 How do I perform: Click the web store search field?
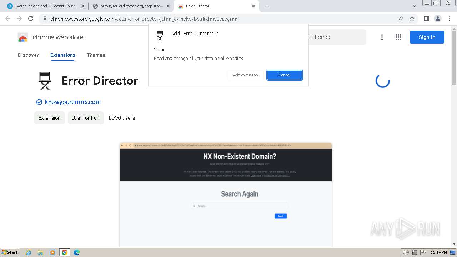point(337,37)
